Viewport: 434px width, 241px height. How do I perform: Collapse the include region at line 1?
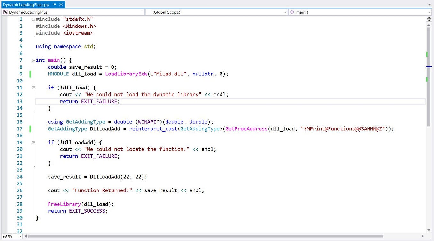pyautogui.click(x=33, y=19)
